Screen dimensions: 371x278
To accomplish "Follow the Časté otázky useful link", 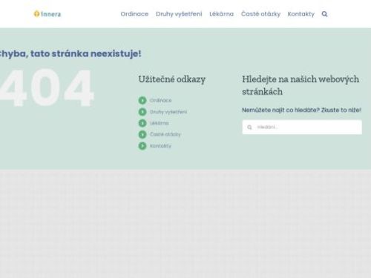I will coord(165,134).
